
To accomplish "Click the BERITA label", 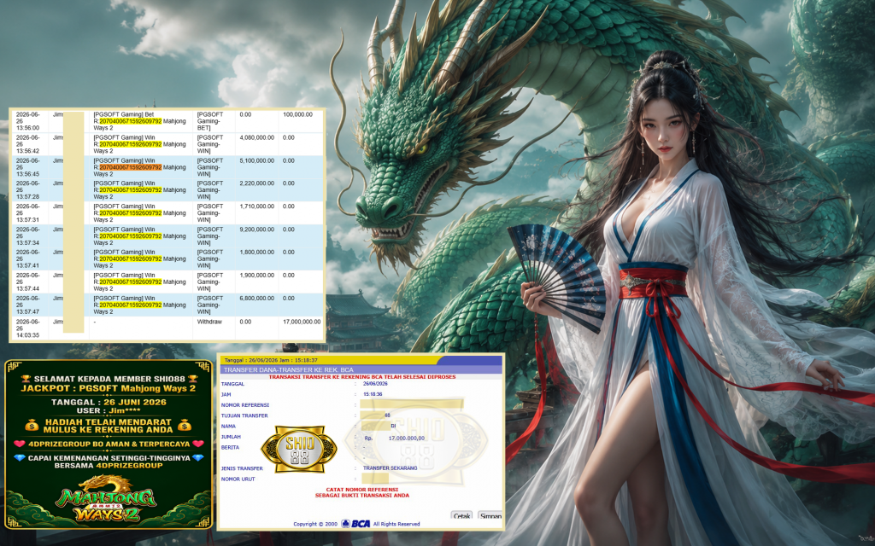I will tap(230, 447).
